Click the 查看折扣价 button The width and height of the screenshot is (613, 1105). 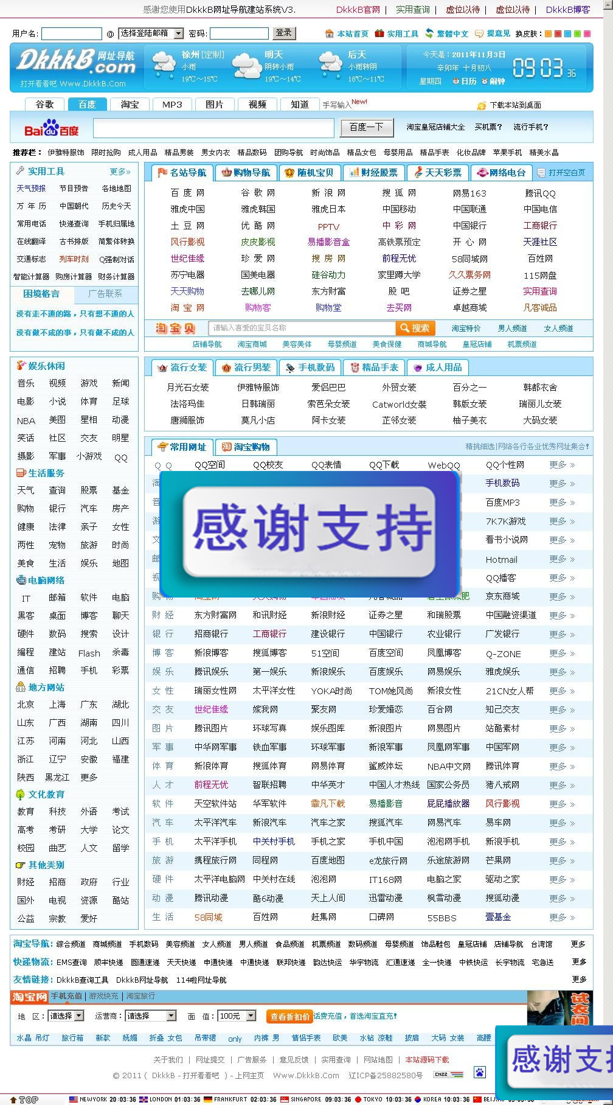coord(289,1016)
